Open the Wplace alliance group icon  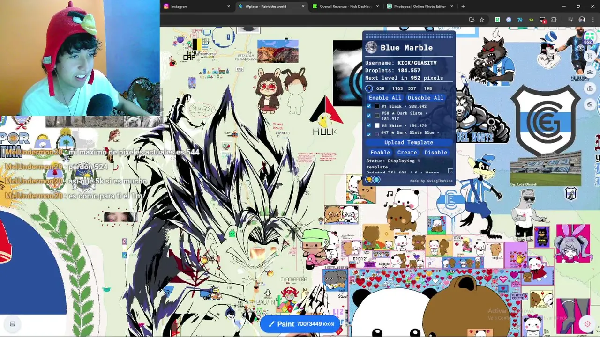590,72
